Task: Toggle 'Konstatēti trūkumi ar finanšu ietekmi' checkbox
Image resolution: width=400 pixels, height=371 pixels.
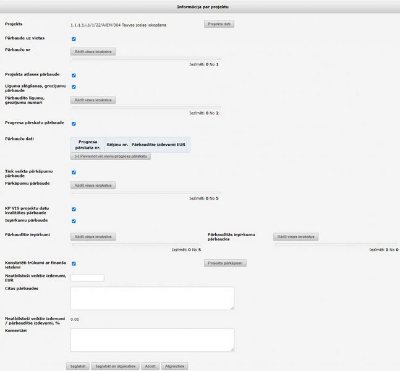Action: click(74, 263)
